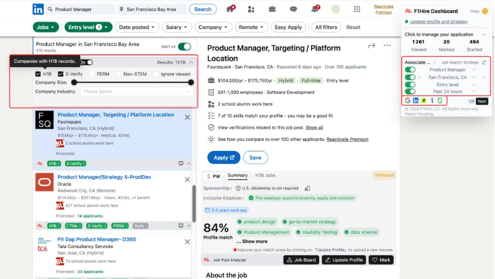The height and width of the screenshot is (279, 495).
Task: Click the Update profile and strategy link
Action: (x=439, y=21)
